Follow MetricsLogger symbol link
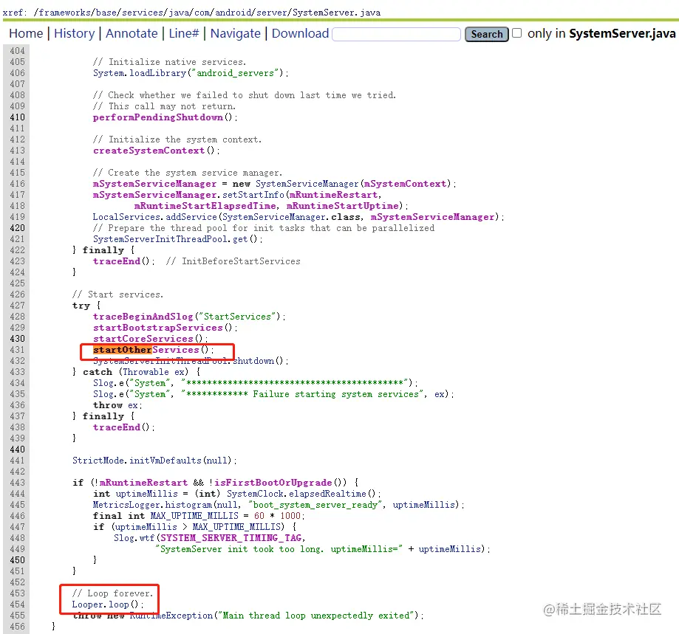This screenshot has height=634, width=679. (x=127, y=505)
